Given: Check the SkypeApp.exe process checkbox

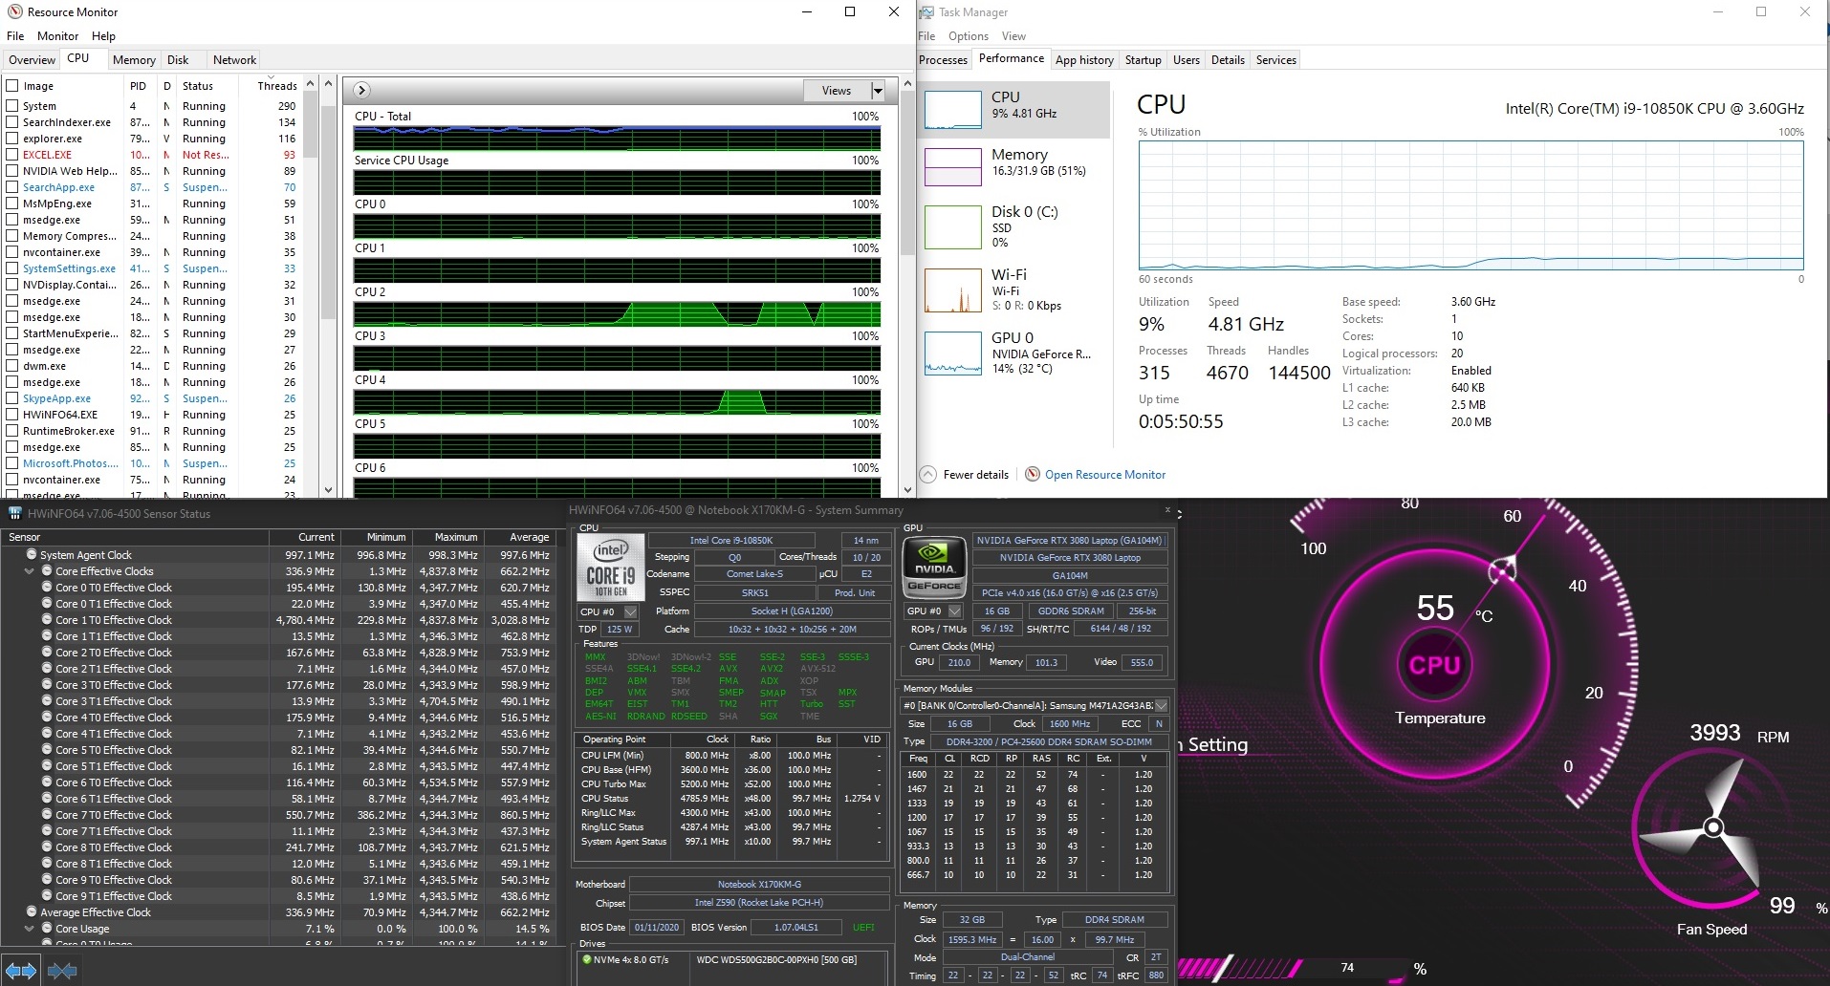Looking at the screenshot, I should point(12,398).
